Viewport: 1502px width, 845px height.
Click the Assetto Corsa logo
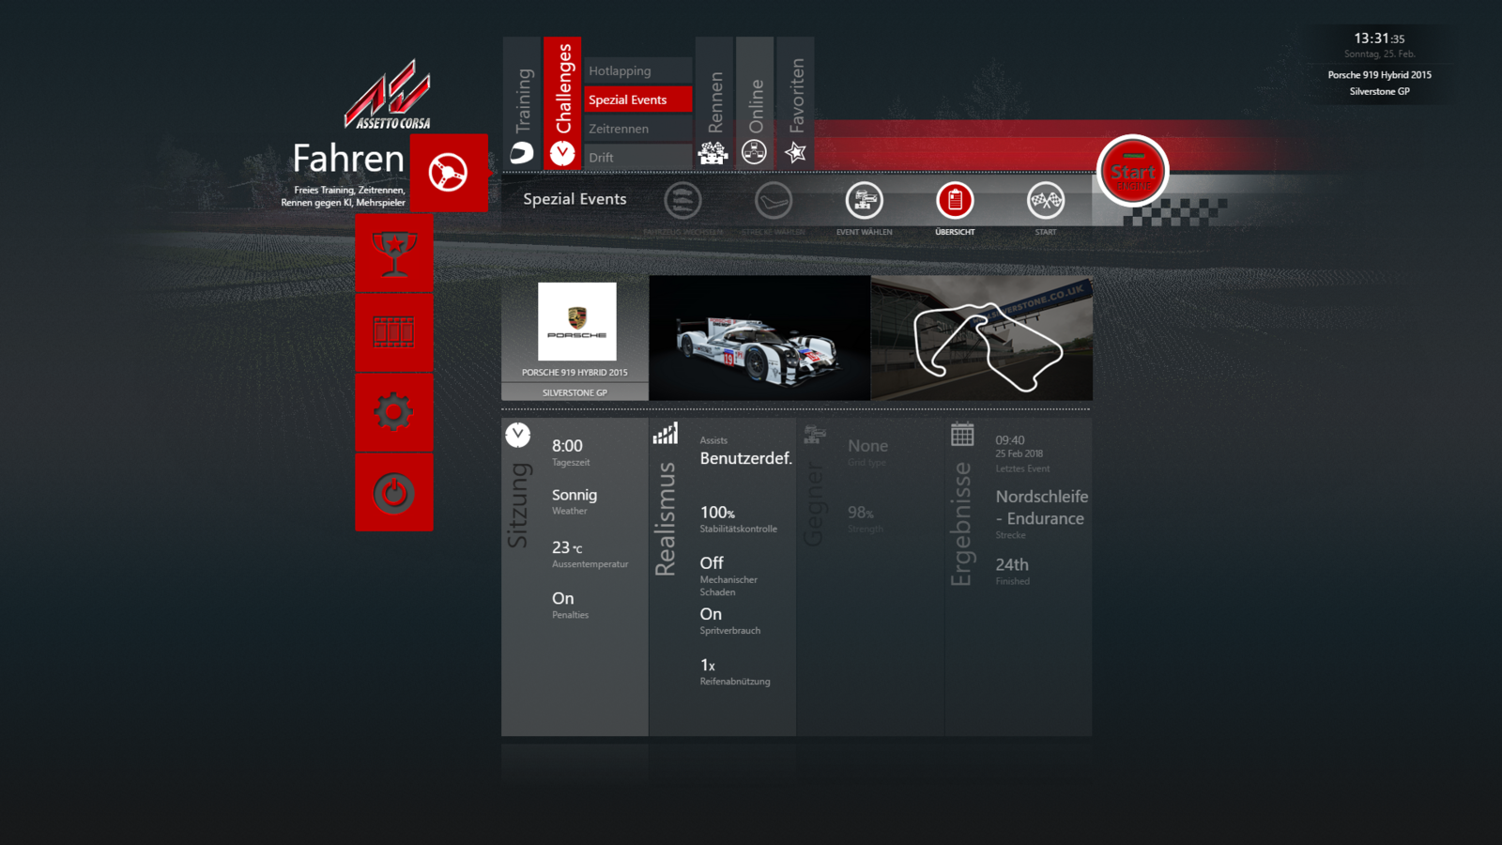coord(388,95)
